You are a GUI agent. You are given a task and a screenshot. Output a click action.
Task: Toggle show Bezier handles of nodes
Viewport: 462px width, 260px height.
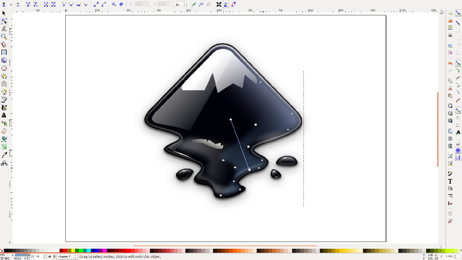226,4
